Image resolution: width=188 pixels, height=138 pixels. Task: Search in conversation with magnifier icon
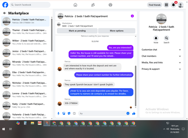[167, 38]
